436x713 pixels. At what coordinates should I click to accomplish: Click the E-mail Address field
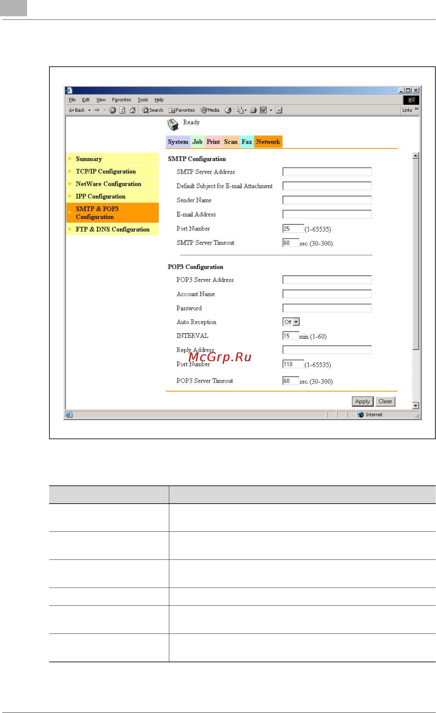point(327,214)
